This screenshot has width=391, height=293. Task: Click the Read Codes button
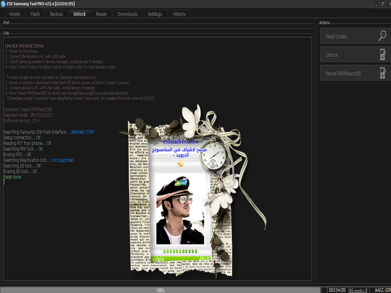(355, 36)
